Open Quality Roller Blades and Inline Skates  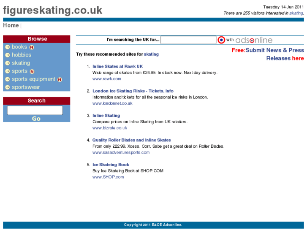pos(132,140)
